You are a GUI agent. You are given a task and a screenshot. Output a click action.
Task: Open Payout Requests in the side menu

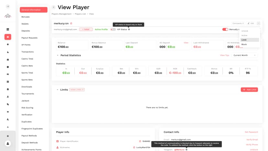pos(29,38)
